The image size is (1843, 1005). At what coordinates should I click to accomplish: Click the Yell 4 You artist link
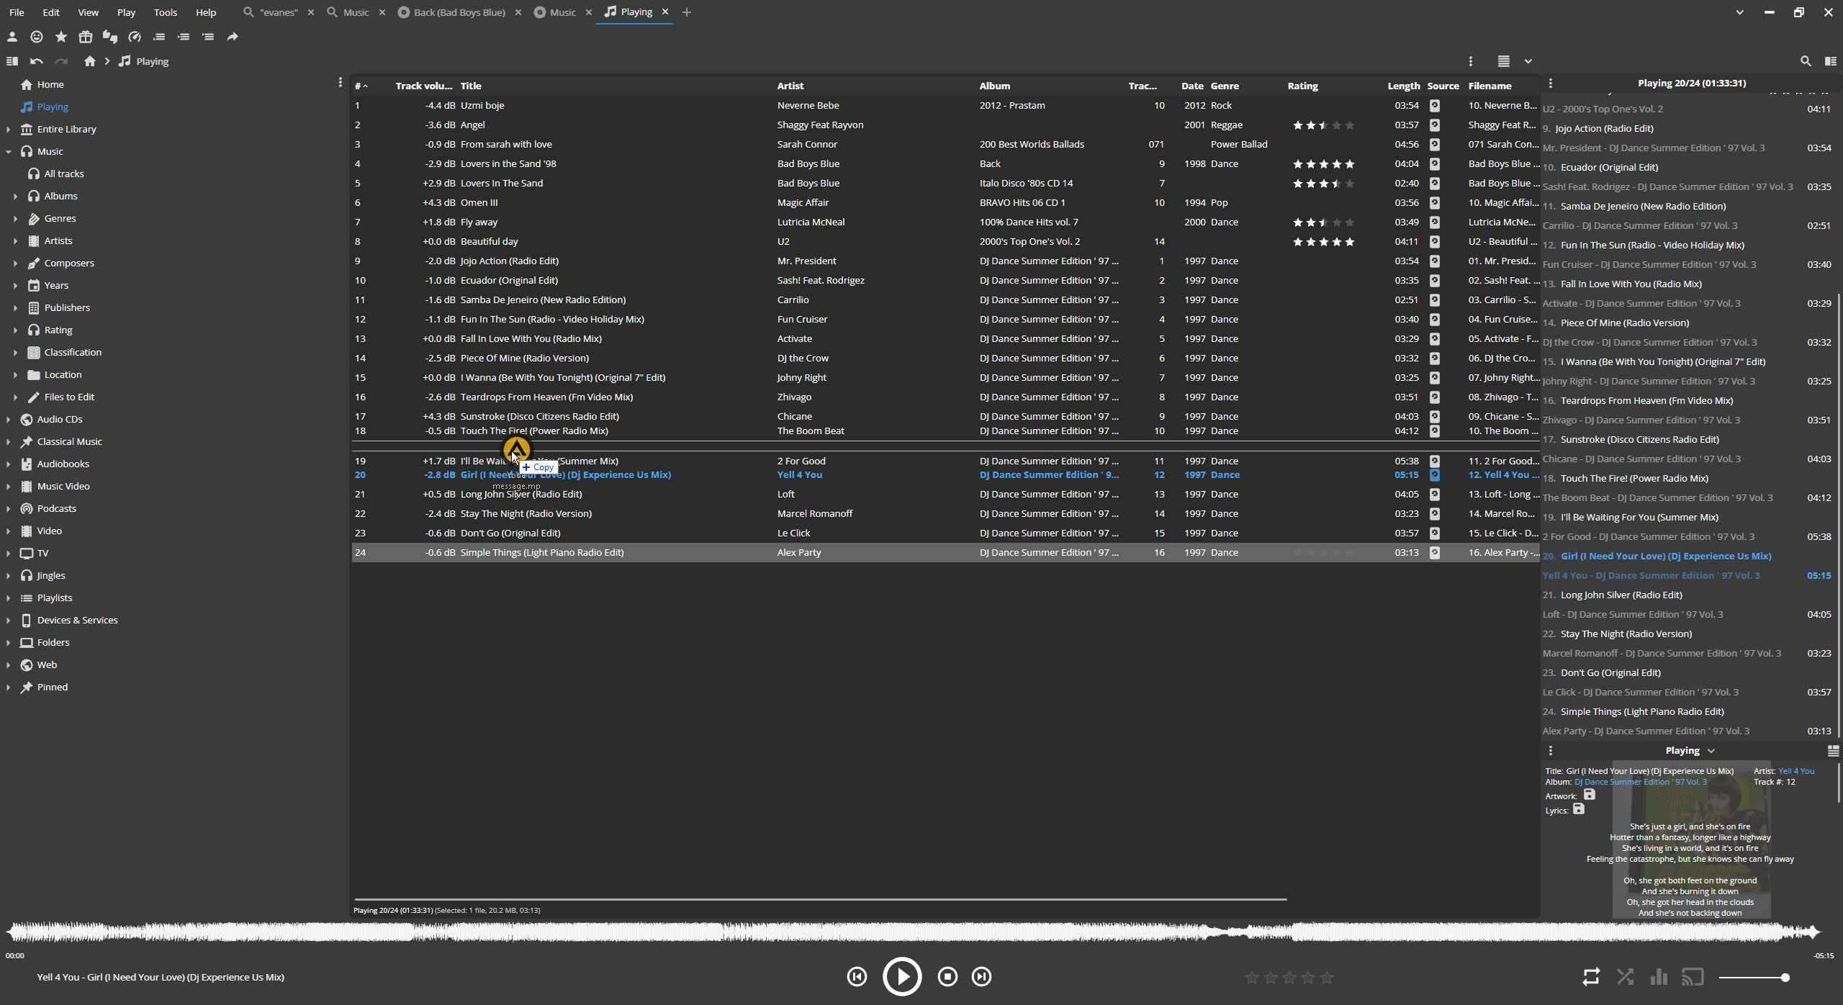(1796, 770)
